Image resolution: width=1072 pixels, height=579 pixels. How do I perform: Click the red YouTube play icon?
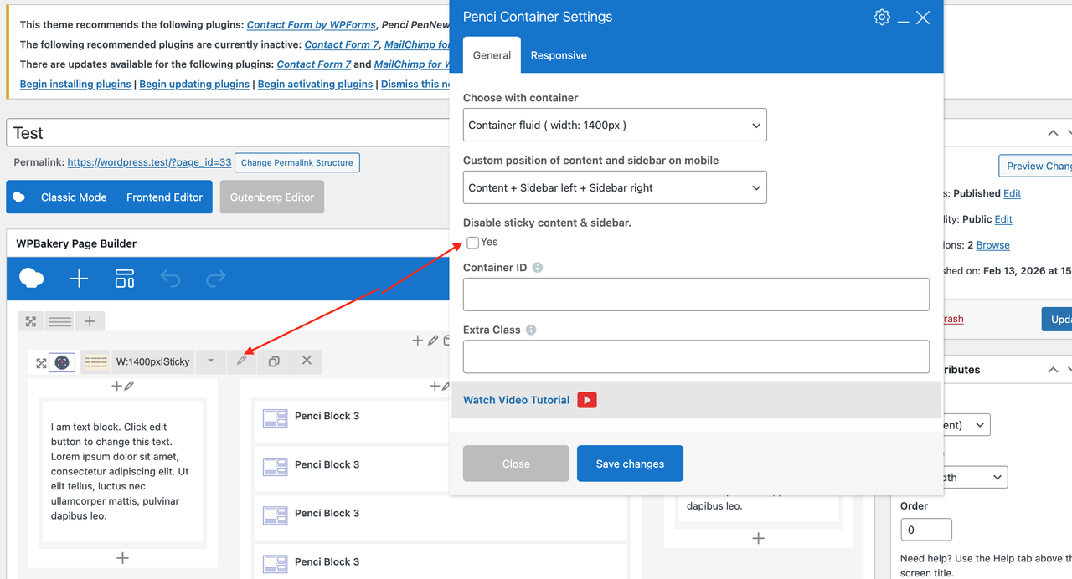[587, 400]
